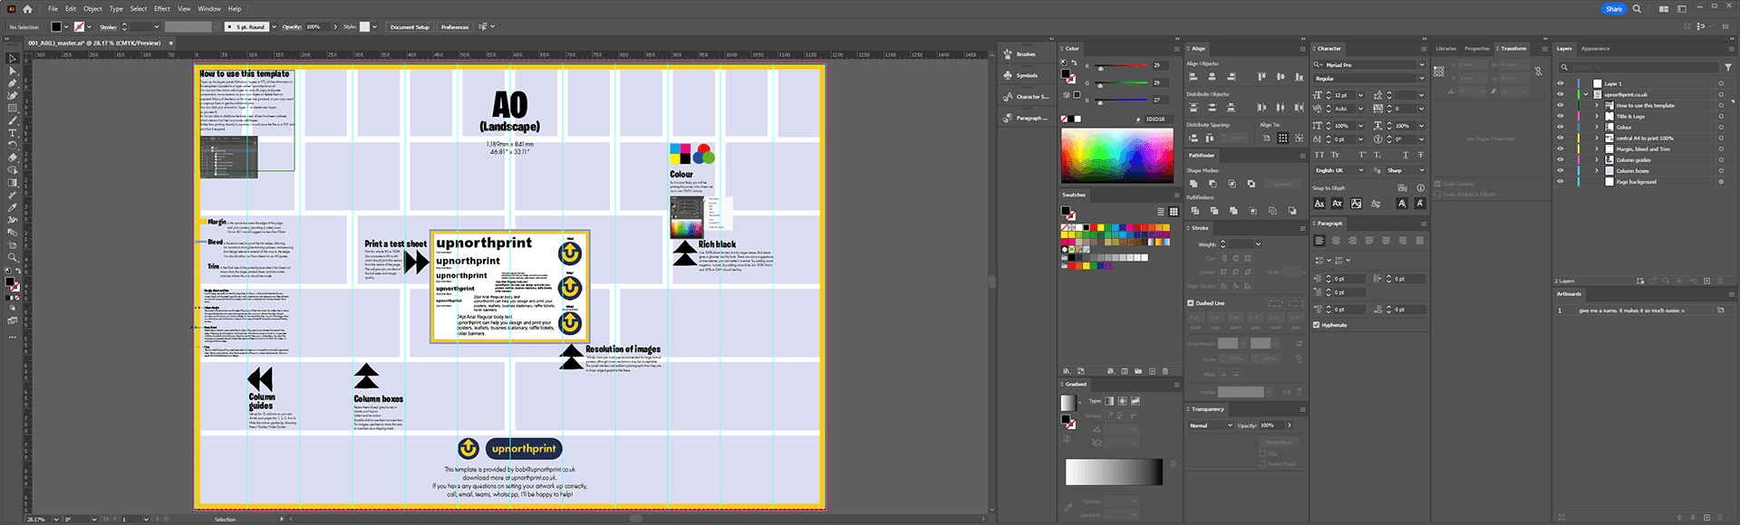Toggle Scale Corners checkbox

coord(1437,184)
